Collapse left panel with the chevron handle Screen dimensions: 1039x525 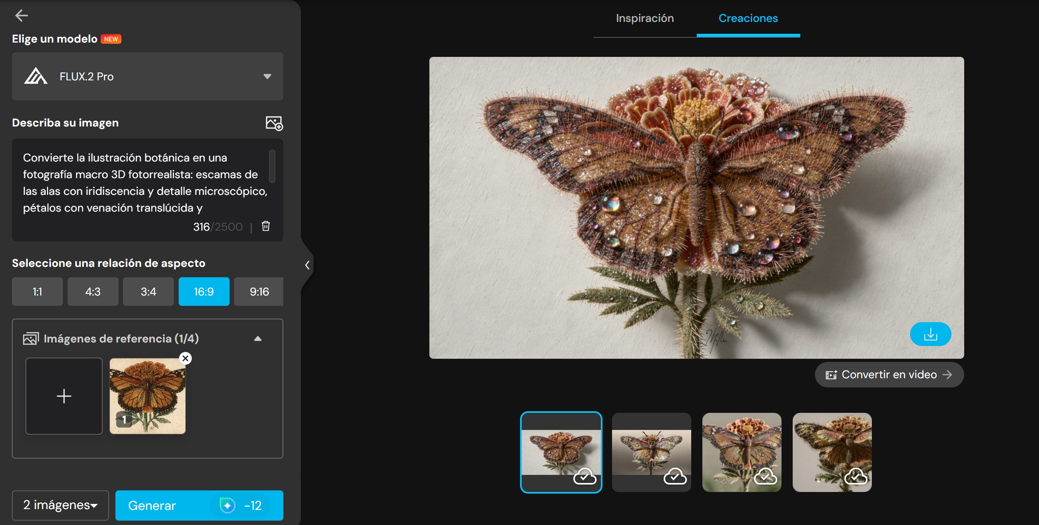[307, 265]
